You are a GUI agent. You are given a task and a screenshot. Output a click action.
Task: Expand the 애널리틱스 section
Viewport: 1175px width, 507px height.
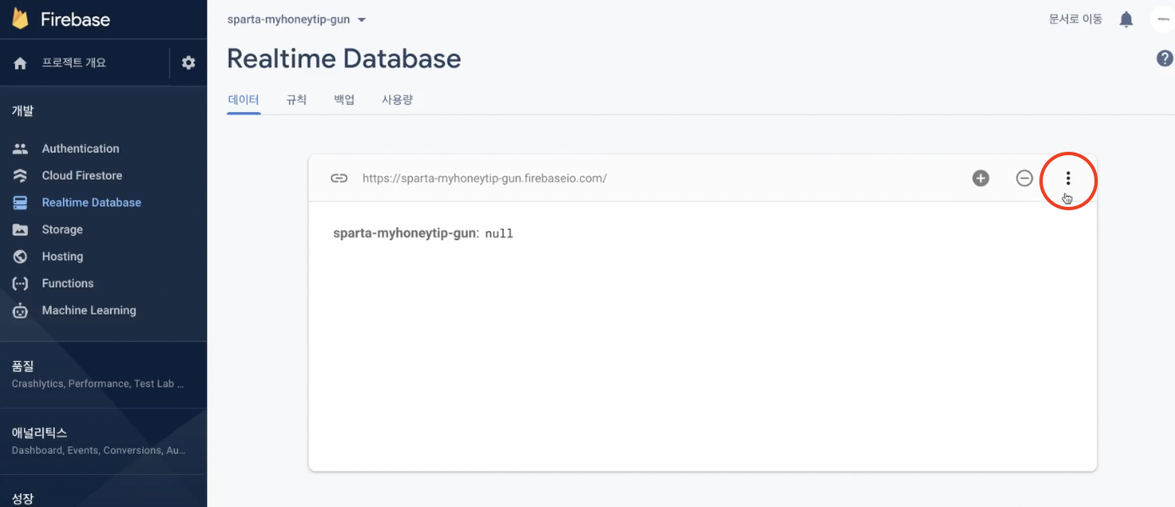point(103,441)
